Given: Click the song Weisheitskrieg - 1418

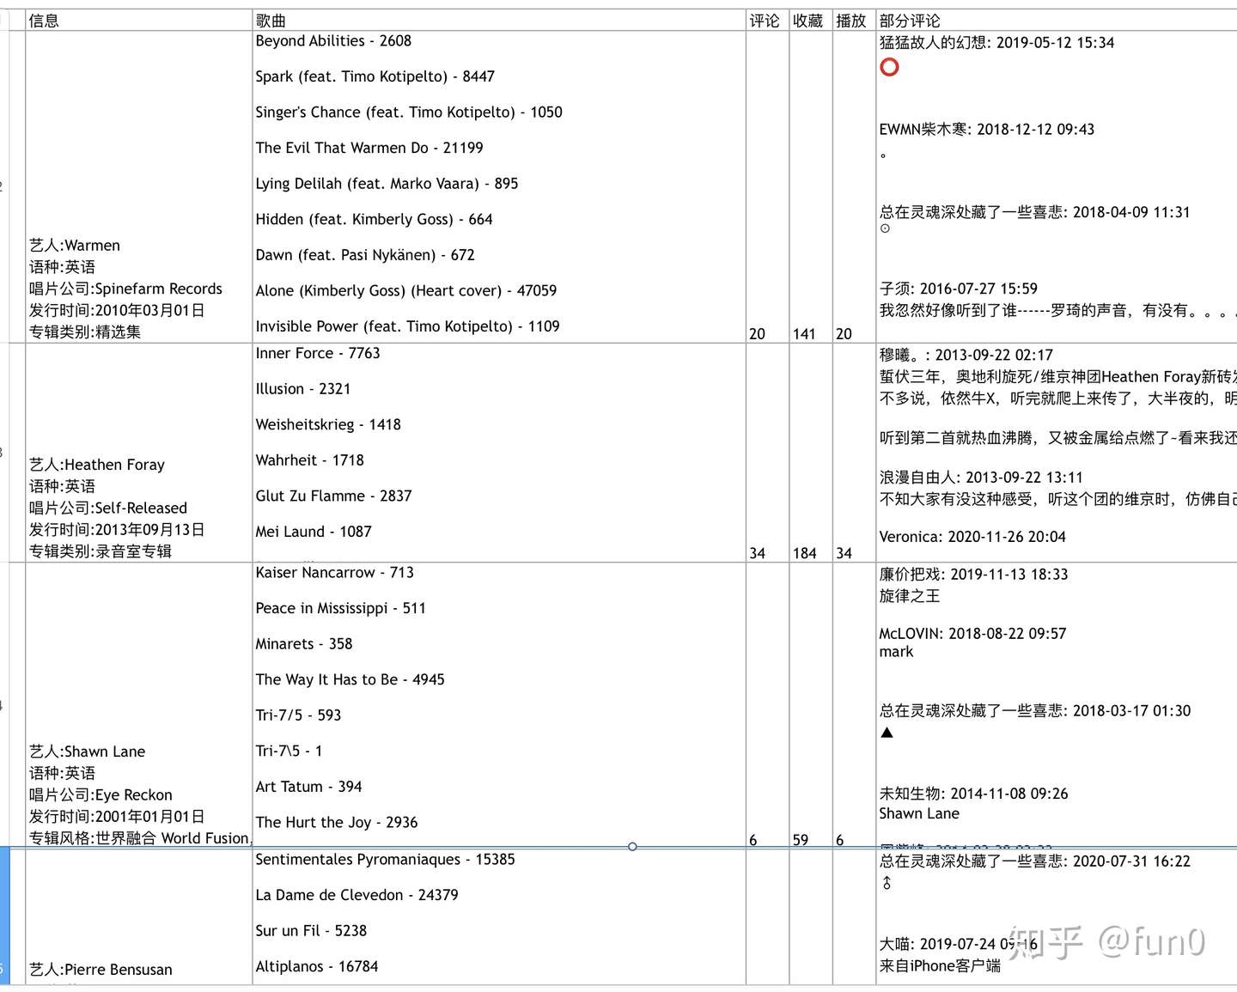Looking at the screenshot, I should tap(328, 425).
